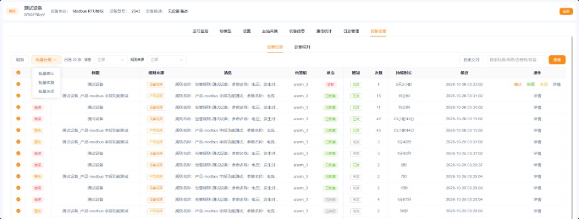Uncheck the row with count 45
Viewport: 579px width, 219px height.
click(x=18, y=130)
